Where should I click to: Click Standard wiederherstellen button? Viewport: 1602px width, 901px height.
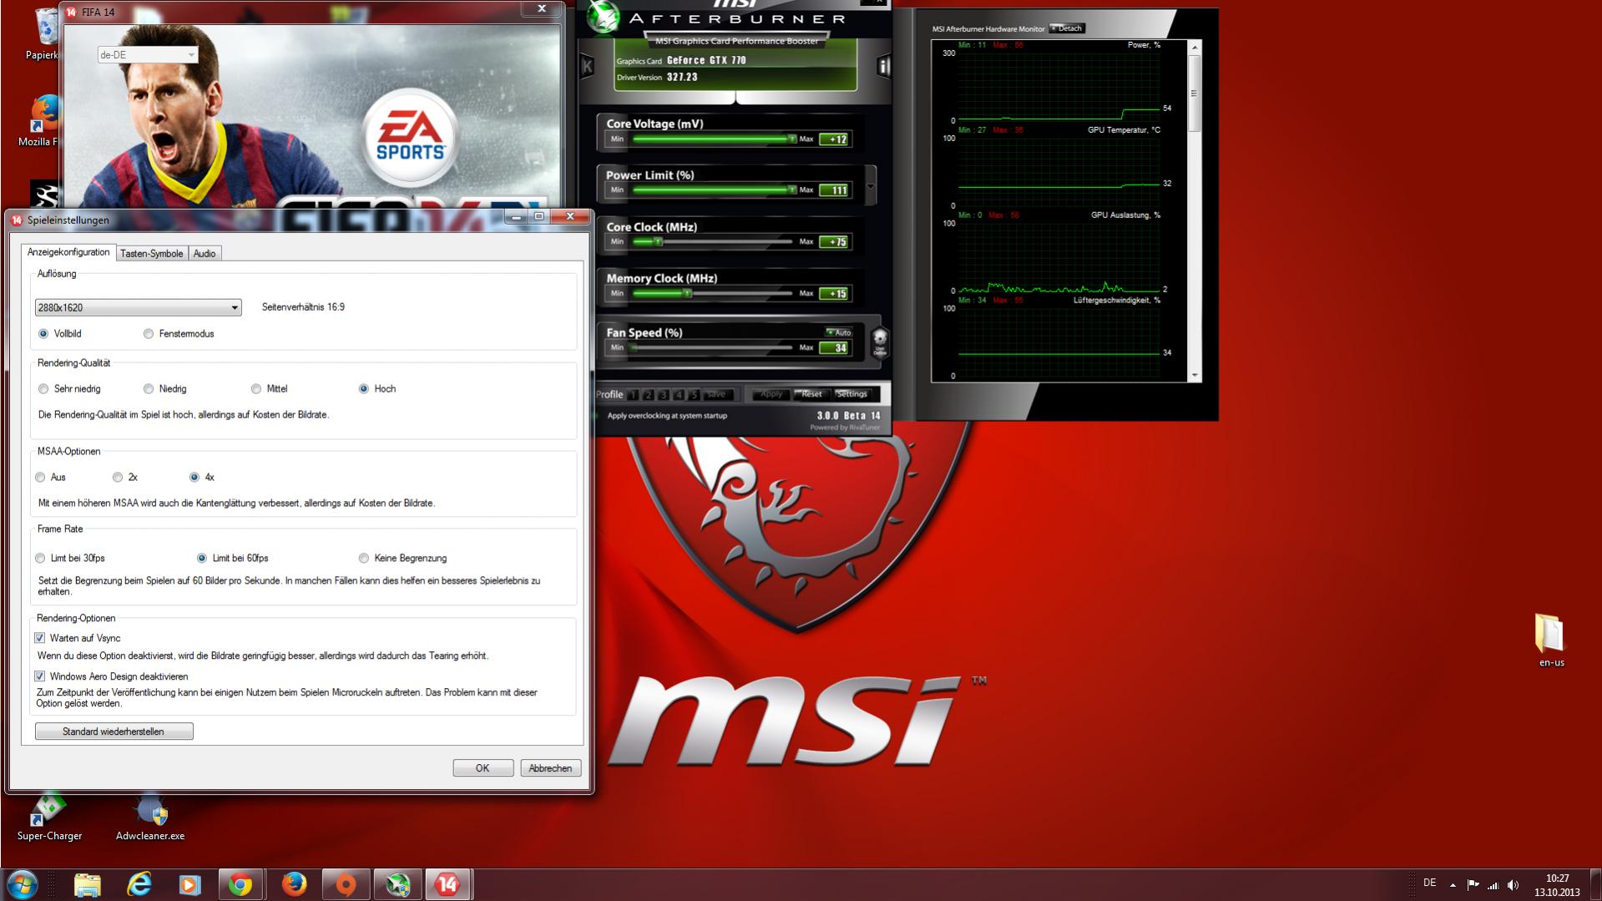(114, 731)
